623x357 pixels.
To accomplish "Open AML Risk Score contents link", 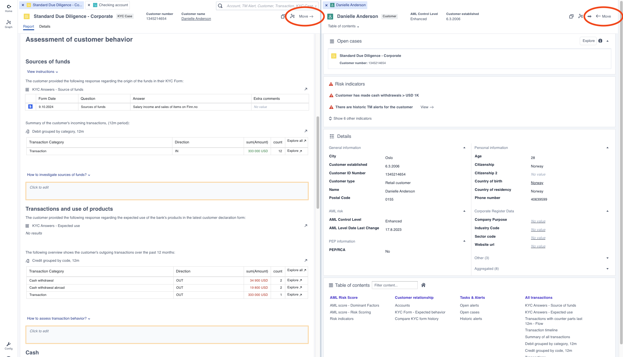I will (x=344, y=298).
